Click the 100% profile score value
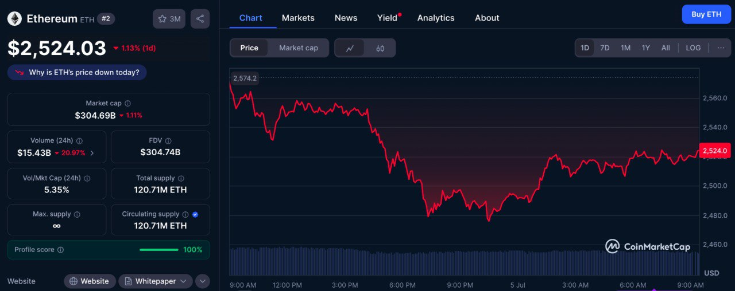Image resolution: width=735 pixels, height=291 pixels. click(193, 250)
